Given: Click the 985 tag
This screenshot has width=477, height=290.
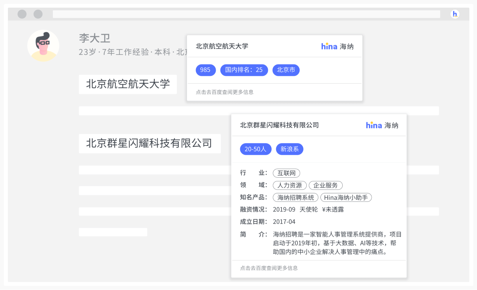Looking at the screenshot, I should coord(205,70).
